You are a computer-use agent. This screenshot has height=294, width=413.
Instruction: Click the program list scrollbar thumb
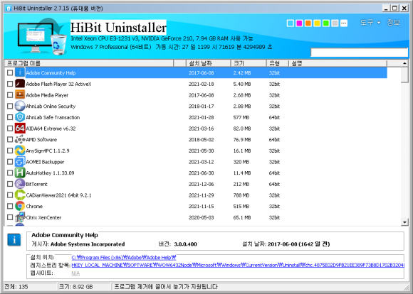(x=404, y=75)
